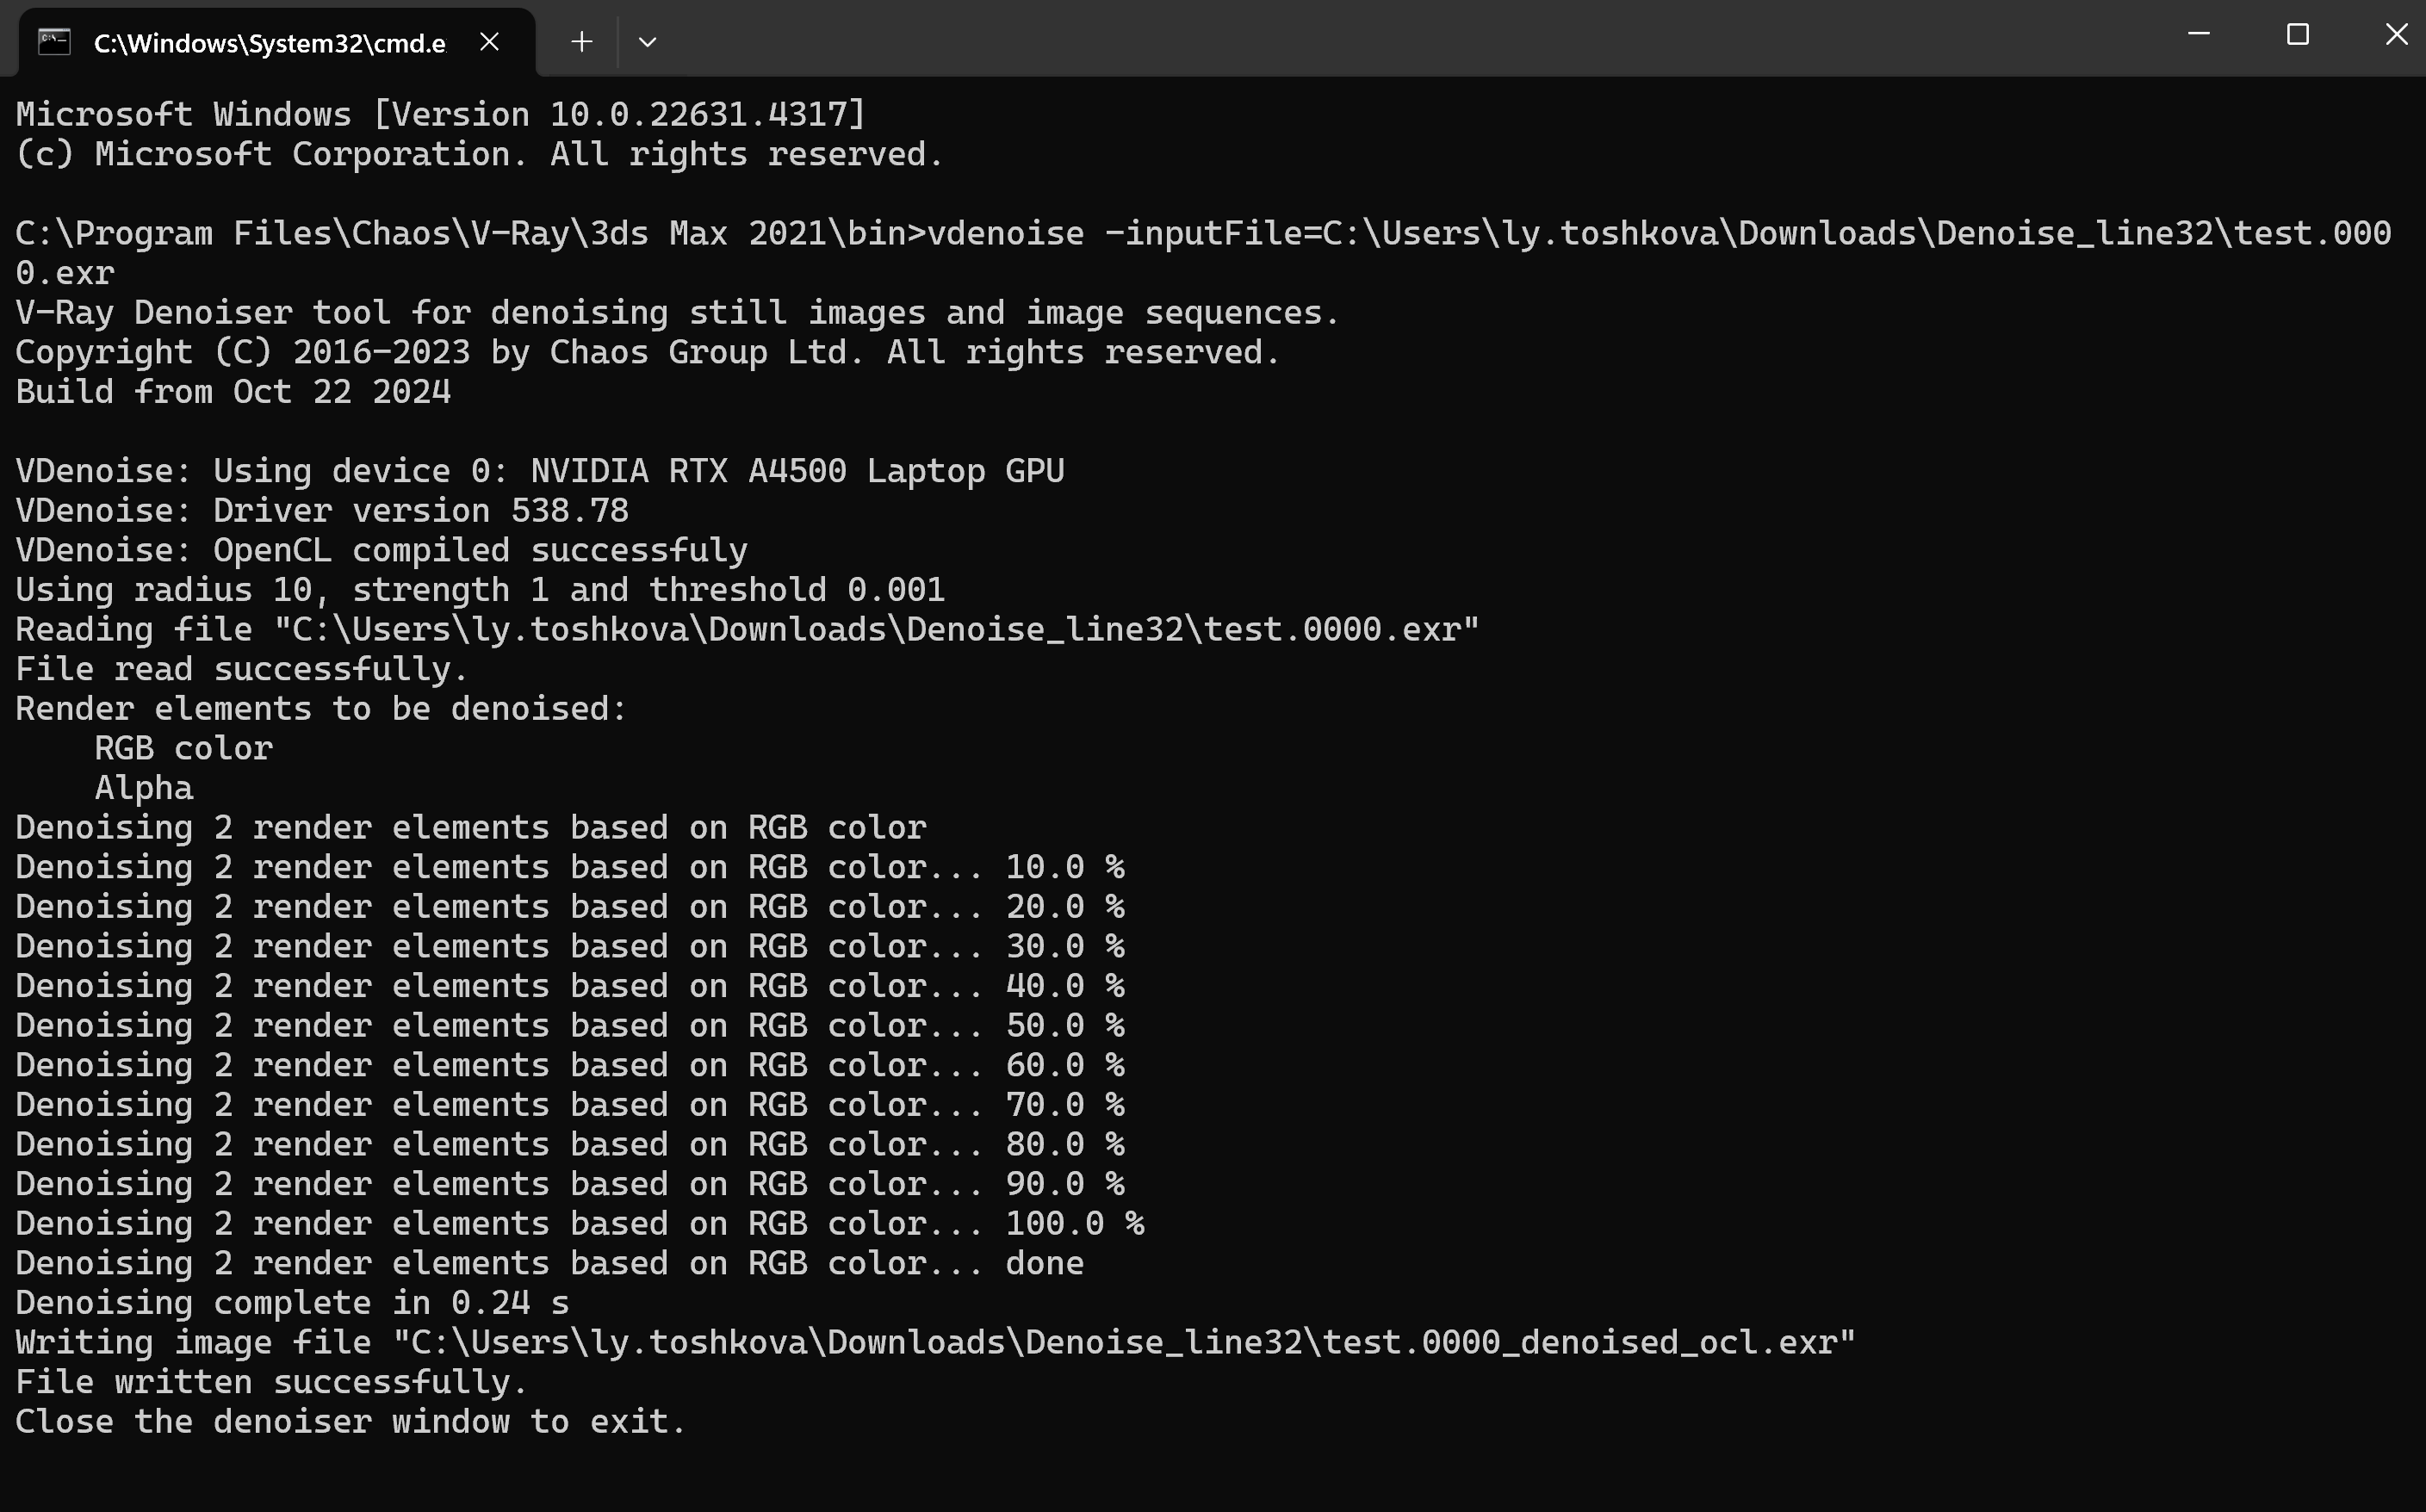Open a new terminal tab with plus button
The image size is (2426, 1512).
coord(581,42)
